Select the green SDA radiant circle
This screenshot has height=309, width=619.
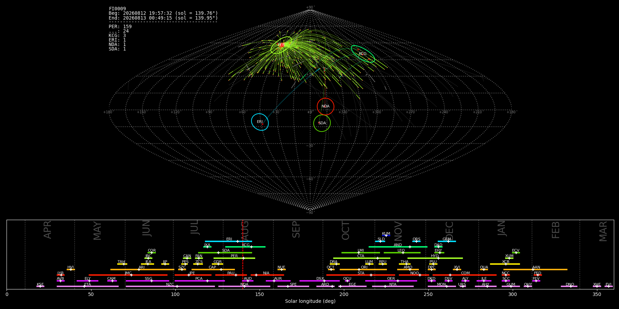(x=322, y=123)
